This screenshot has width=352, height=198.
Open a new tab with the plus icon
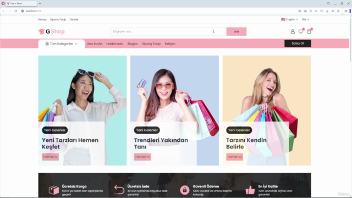click(x=40, y=4)
